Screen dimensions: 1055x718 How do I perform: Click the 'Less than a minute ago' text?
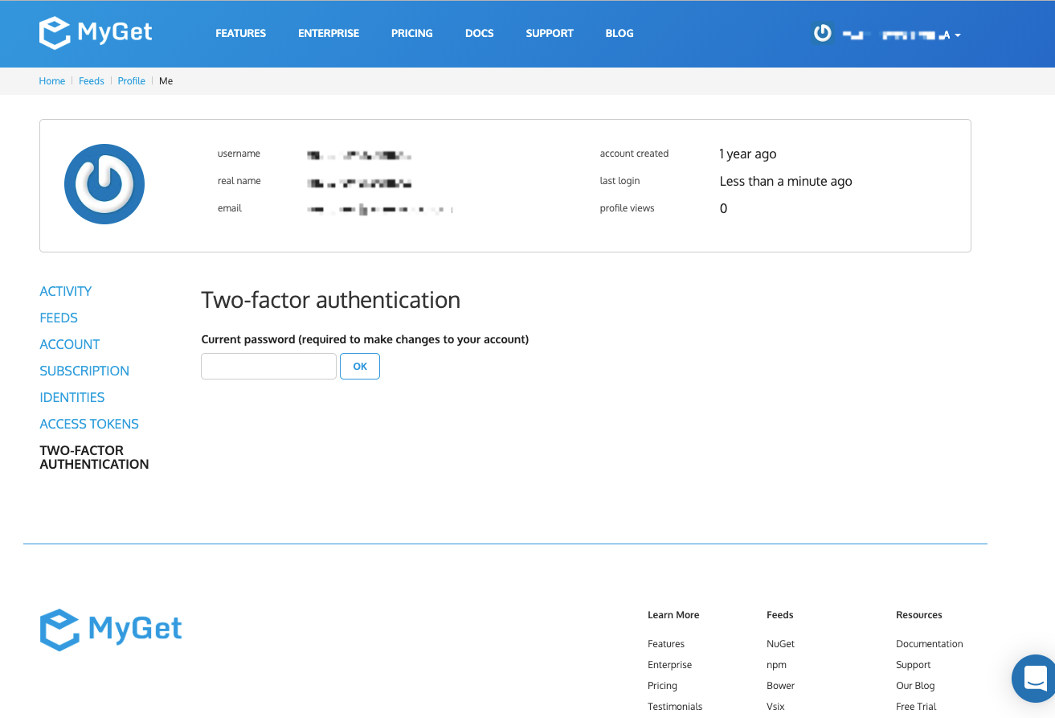click(786, 182)
